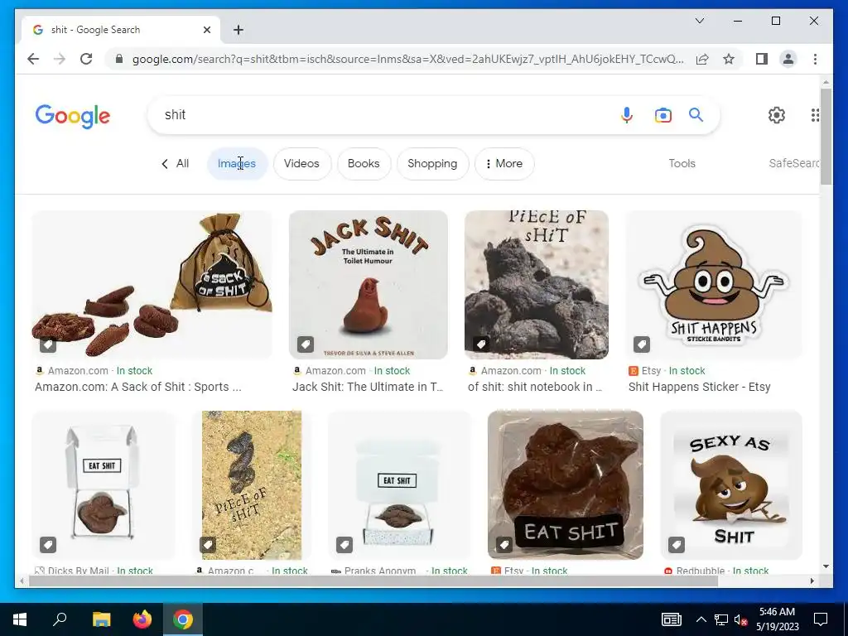
Task: Show hidden system tray icons
Action: pyautogui.click(x=701, y=619)
